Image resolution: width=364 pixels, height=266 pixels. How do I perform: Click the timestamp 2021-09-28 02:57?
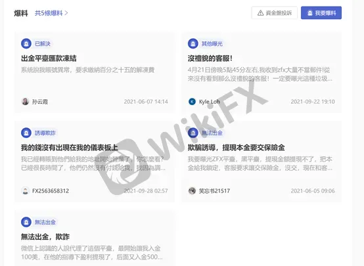146,191
